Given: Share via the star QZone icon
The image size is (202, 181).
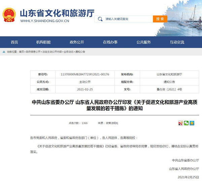Looking at the screenshot, I should tap(192, 123).
